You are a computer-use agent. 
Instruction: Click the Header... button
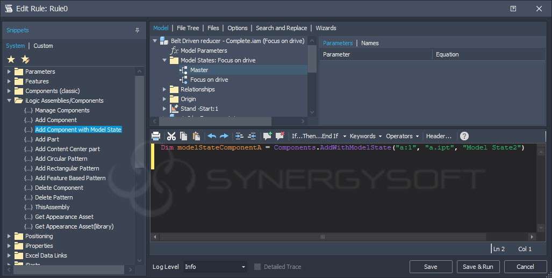[439, 136]
